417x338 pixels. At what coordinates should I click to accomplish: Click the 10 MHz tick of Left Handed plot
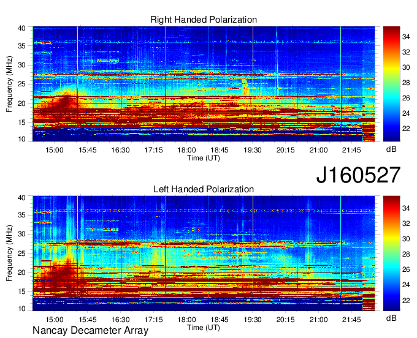click(21, 309)
